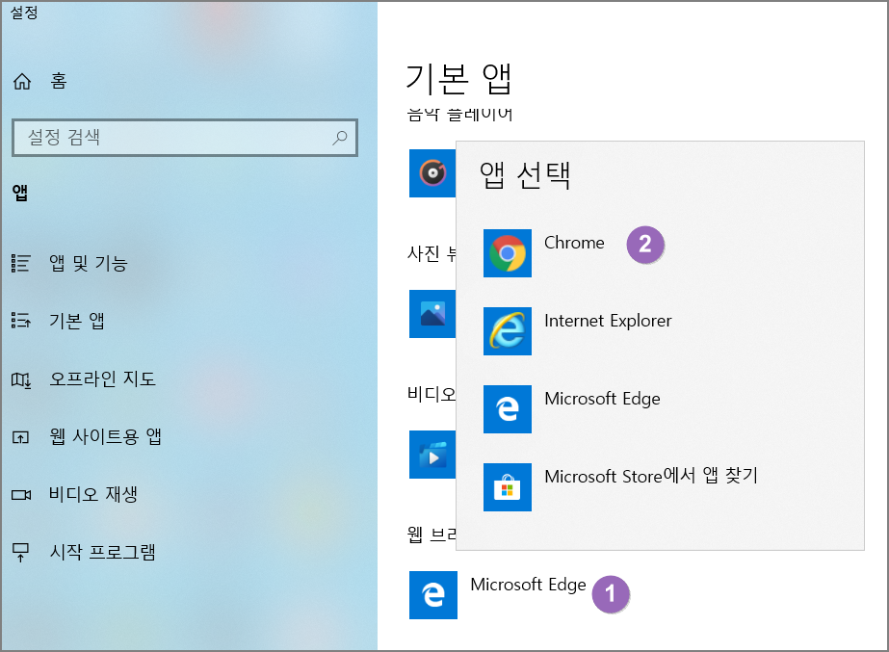
Task: Click the search magnifier icon
Action: 340,137
